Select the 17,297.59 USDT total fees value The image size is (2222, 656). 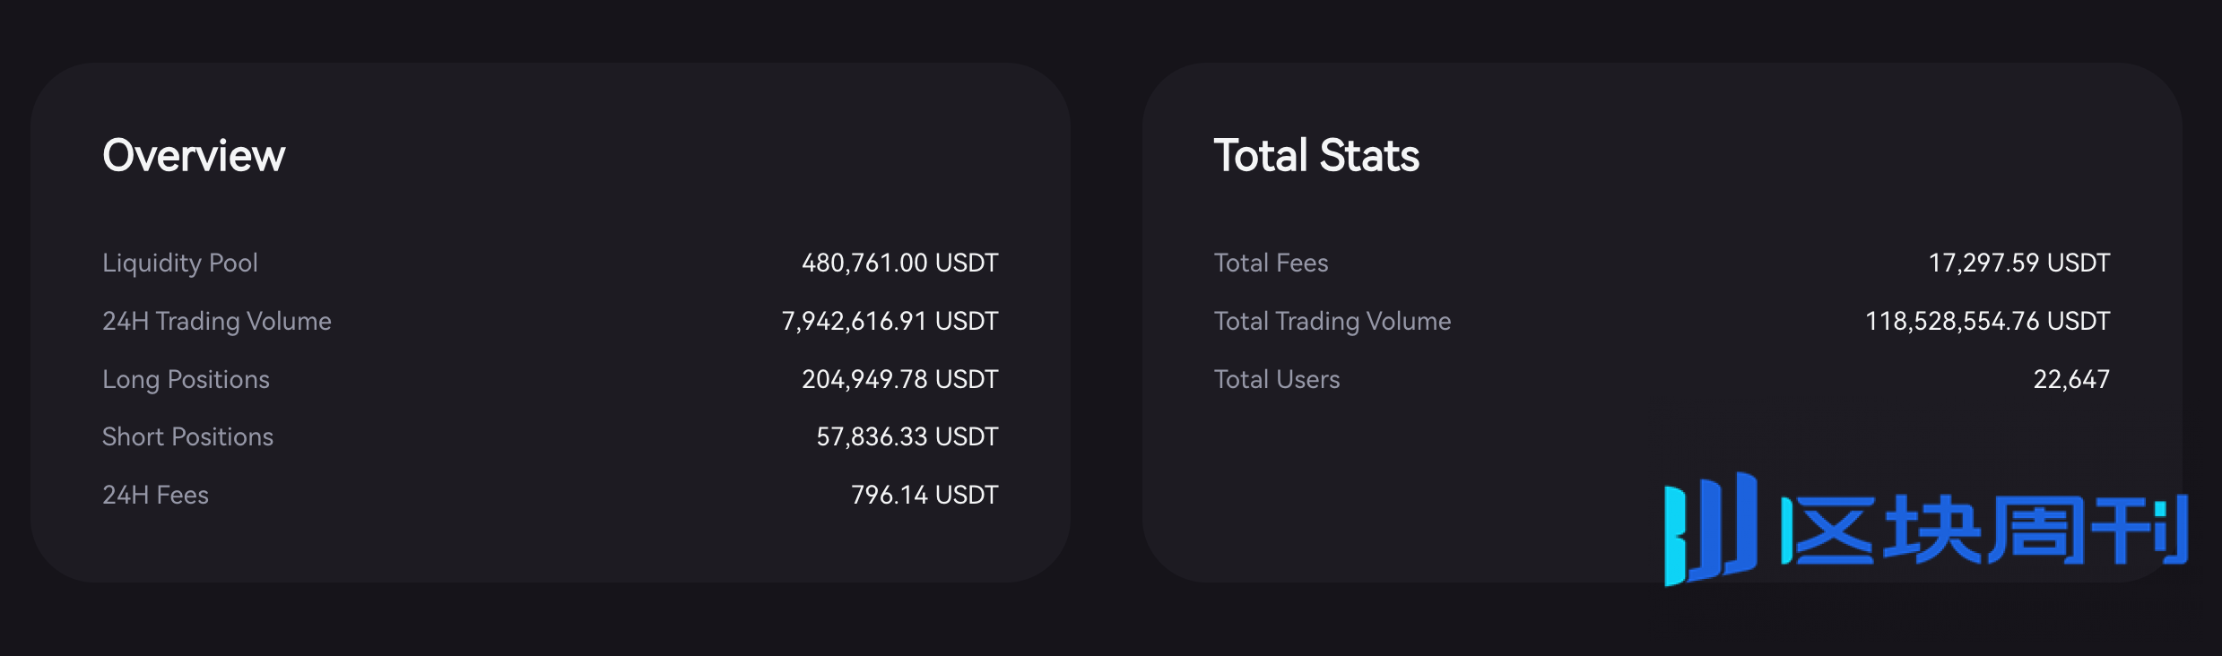[x=2019, y=263]
